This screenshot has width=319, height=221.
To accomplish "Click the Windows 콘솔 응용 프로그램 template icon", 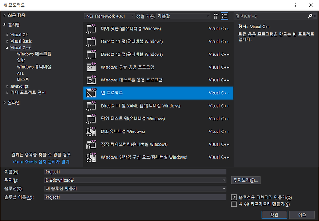I will [x=91, y=67].
